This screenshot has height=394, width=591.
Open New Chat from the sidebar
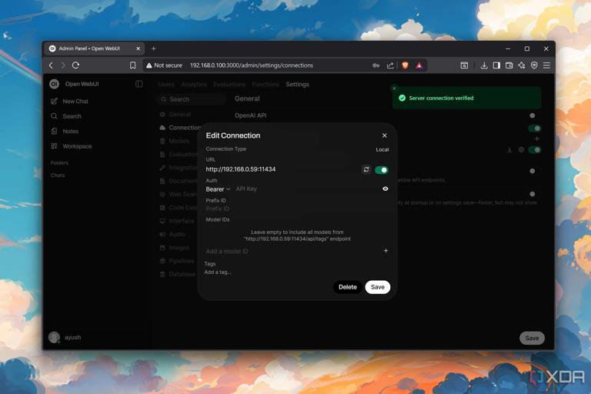(x=75, y=102)
